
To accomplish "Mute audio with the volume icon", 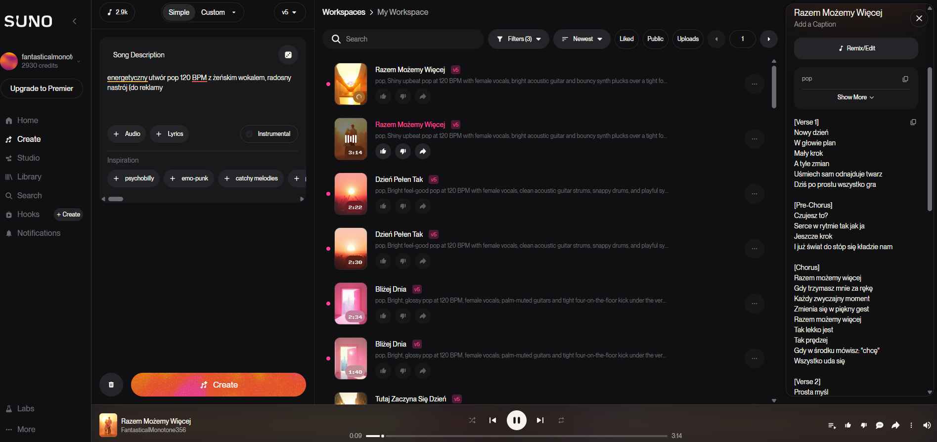I will click(x=927, y=425).
